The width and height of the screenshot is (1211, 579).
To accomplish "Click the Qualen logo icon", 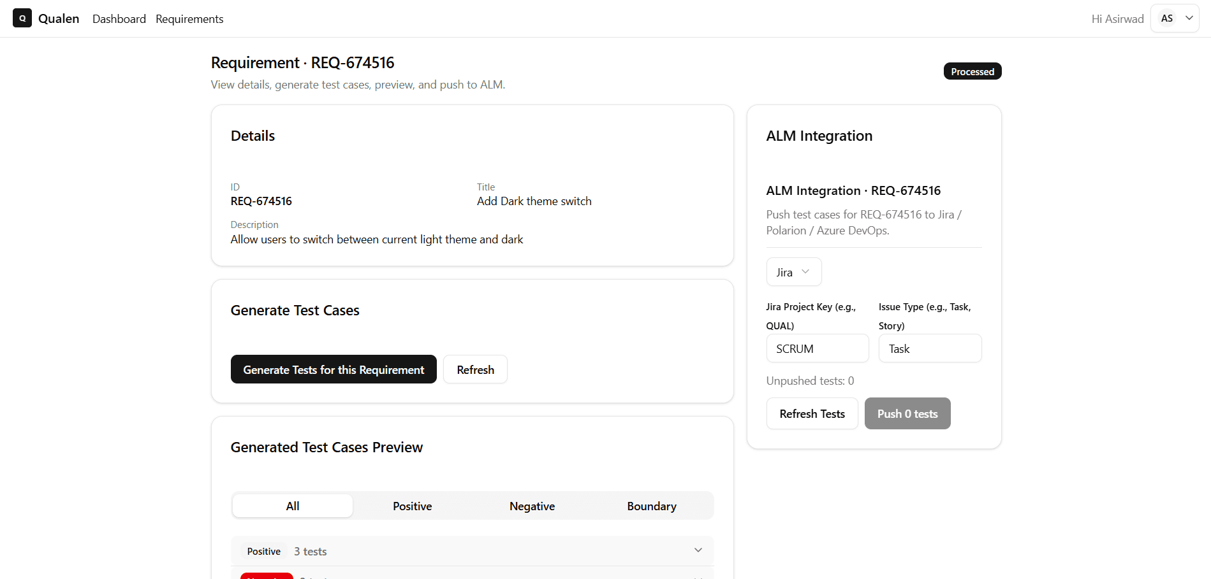I will [x=22, y=18].
